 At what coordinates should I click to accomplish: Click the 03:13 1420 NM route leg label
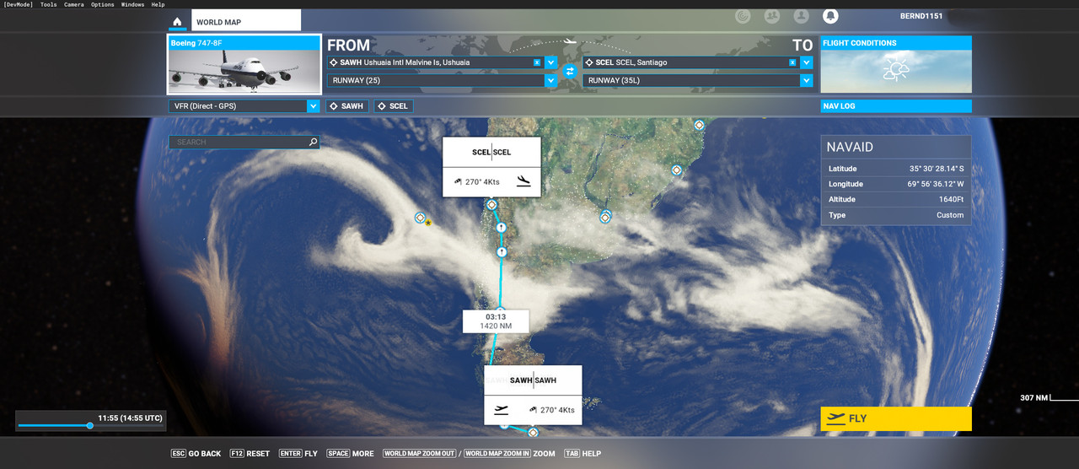click(496, 321)
